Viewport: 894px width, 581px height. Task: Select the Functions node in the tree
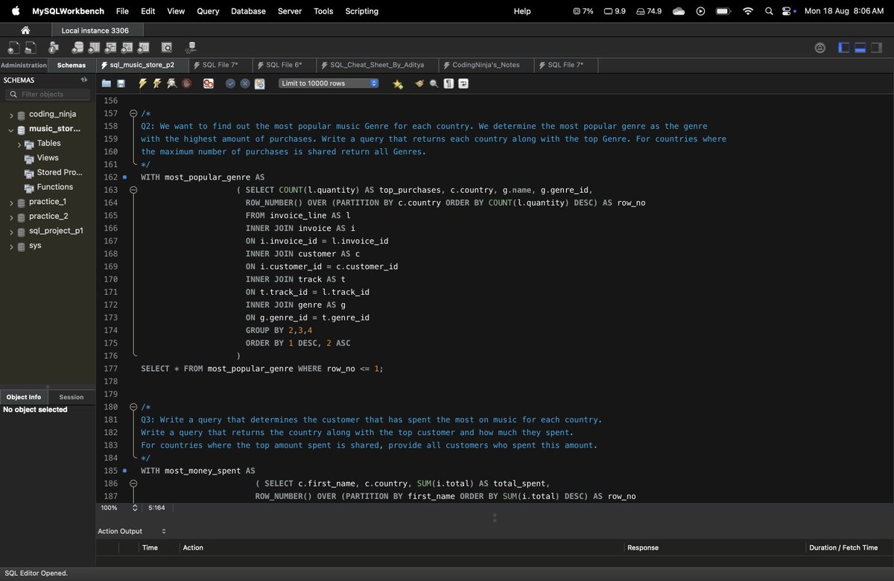coord(54,187)
